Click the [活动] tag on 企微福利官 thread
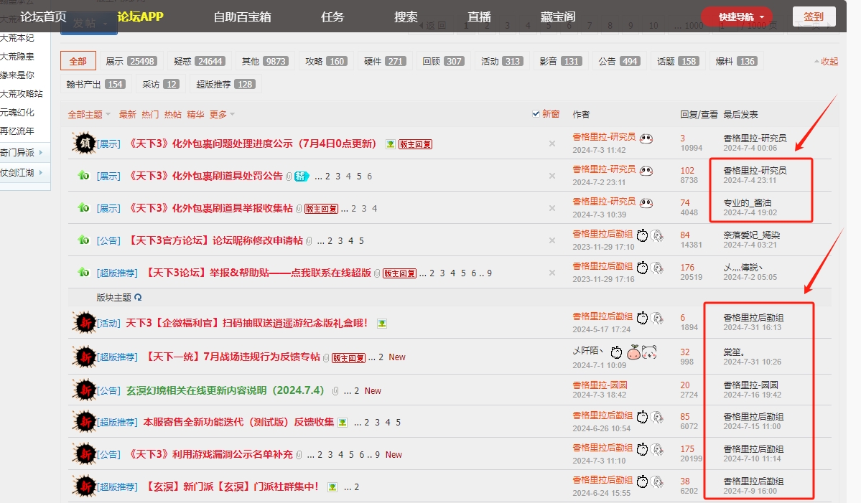 tap(108, 324)
